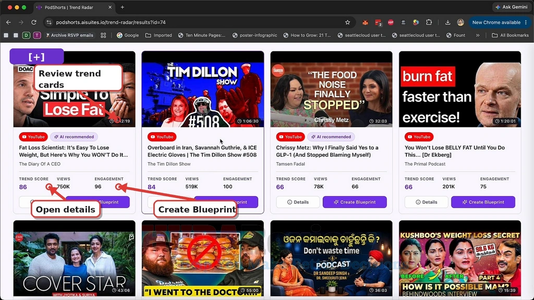
Task: Open a new browser tab
Action: [122, 7]
